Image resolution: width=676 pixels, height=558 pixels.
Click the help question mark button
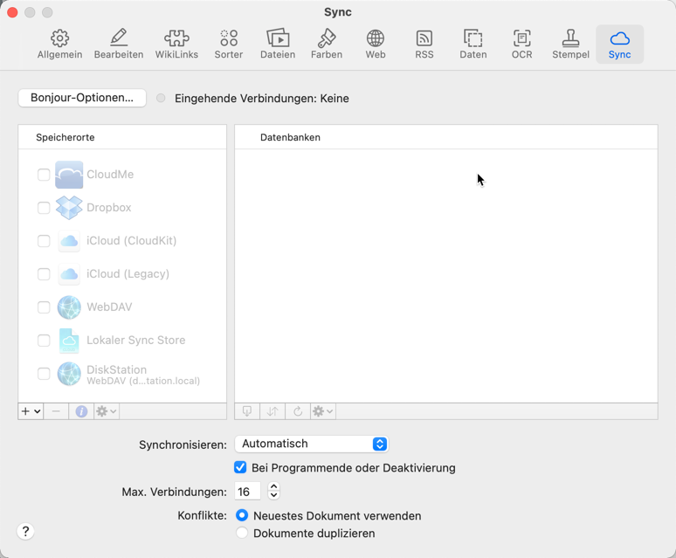click(25, 531)
